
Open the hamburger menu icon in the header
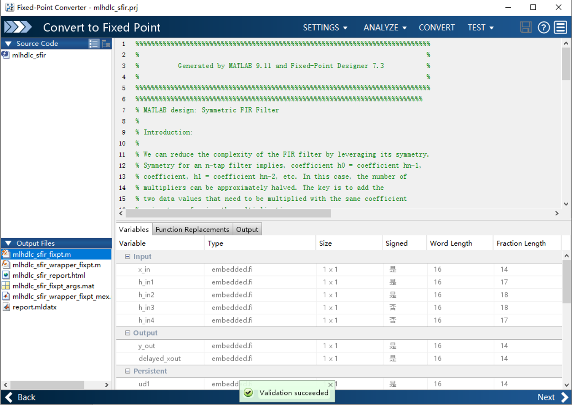561,27
